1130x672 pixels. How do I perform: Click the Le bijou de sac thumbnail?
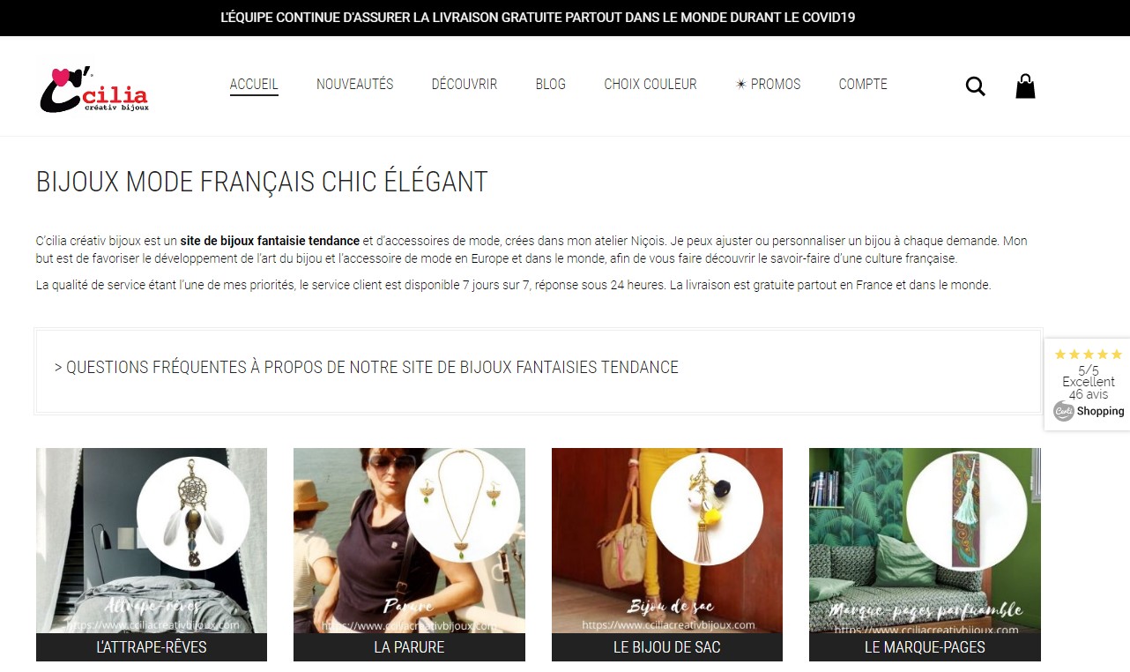[x=667, y=541]
